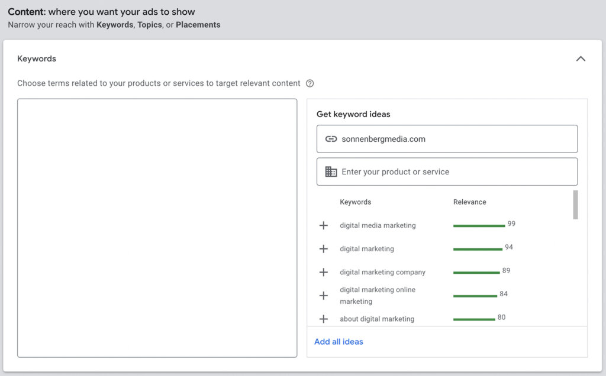Select Keywords in the narrow reach text
Viewport: 606px width, 376px height.
click(115, 25)
